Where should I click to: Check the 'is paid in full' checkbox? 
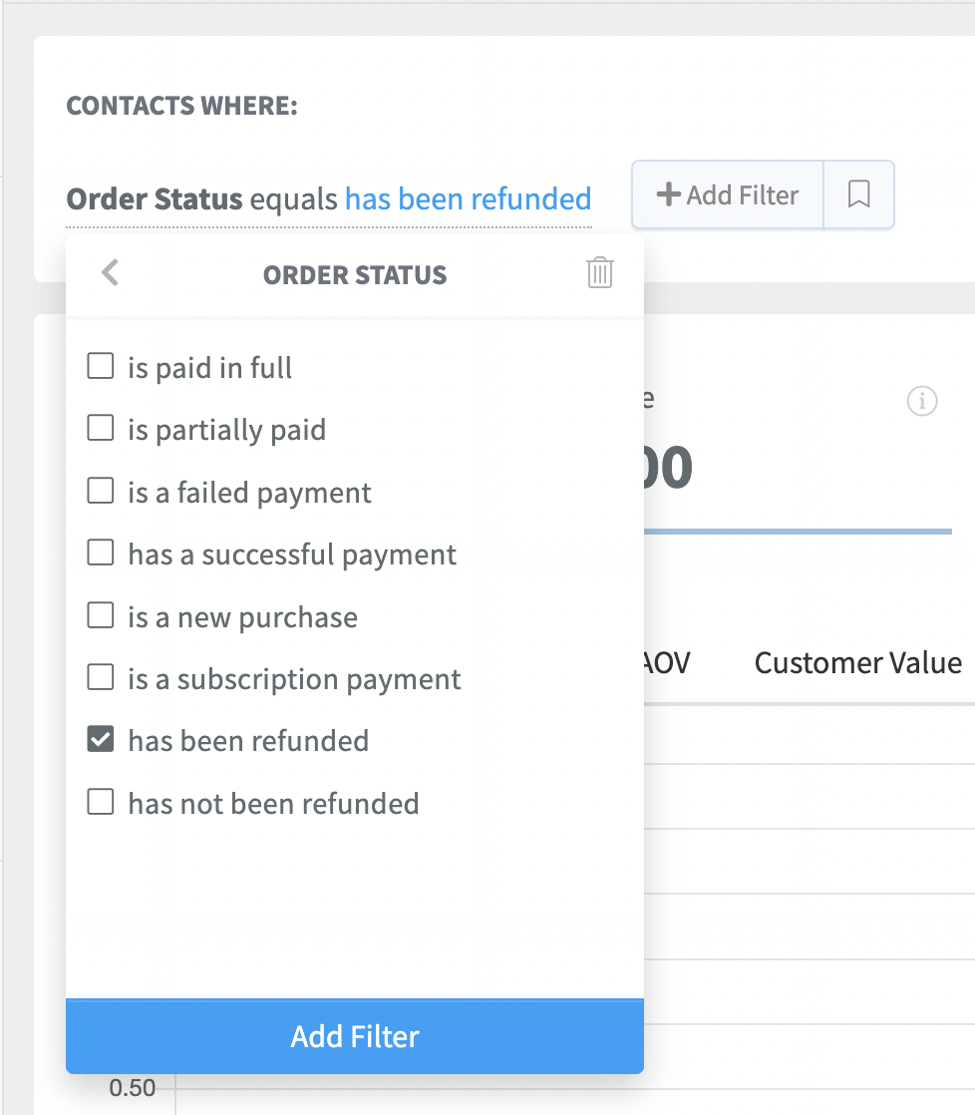point(101,366)
